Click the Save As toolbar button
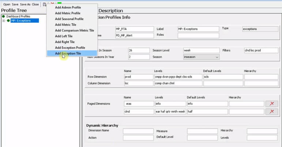This screenshot has width=282, height=147. (x=25, y=4)
